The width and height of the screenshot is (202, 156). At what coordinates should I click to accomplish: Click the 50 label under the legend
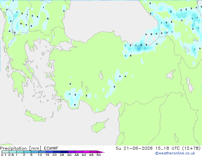[x=98, y=155]
